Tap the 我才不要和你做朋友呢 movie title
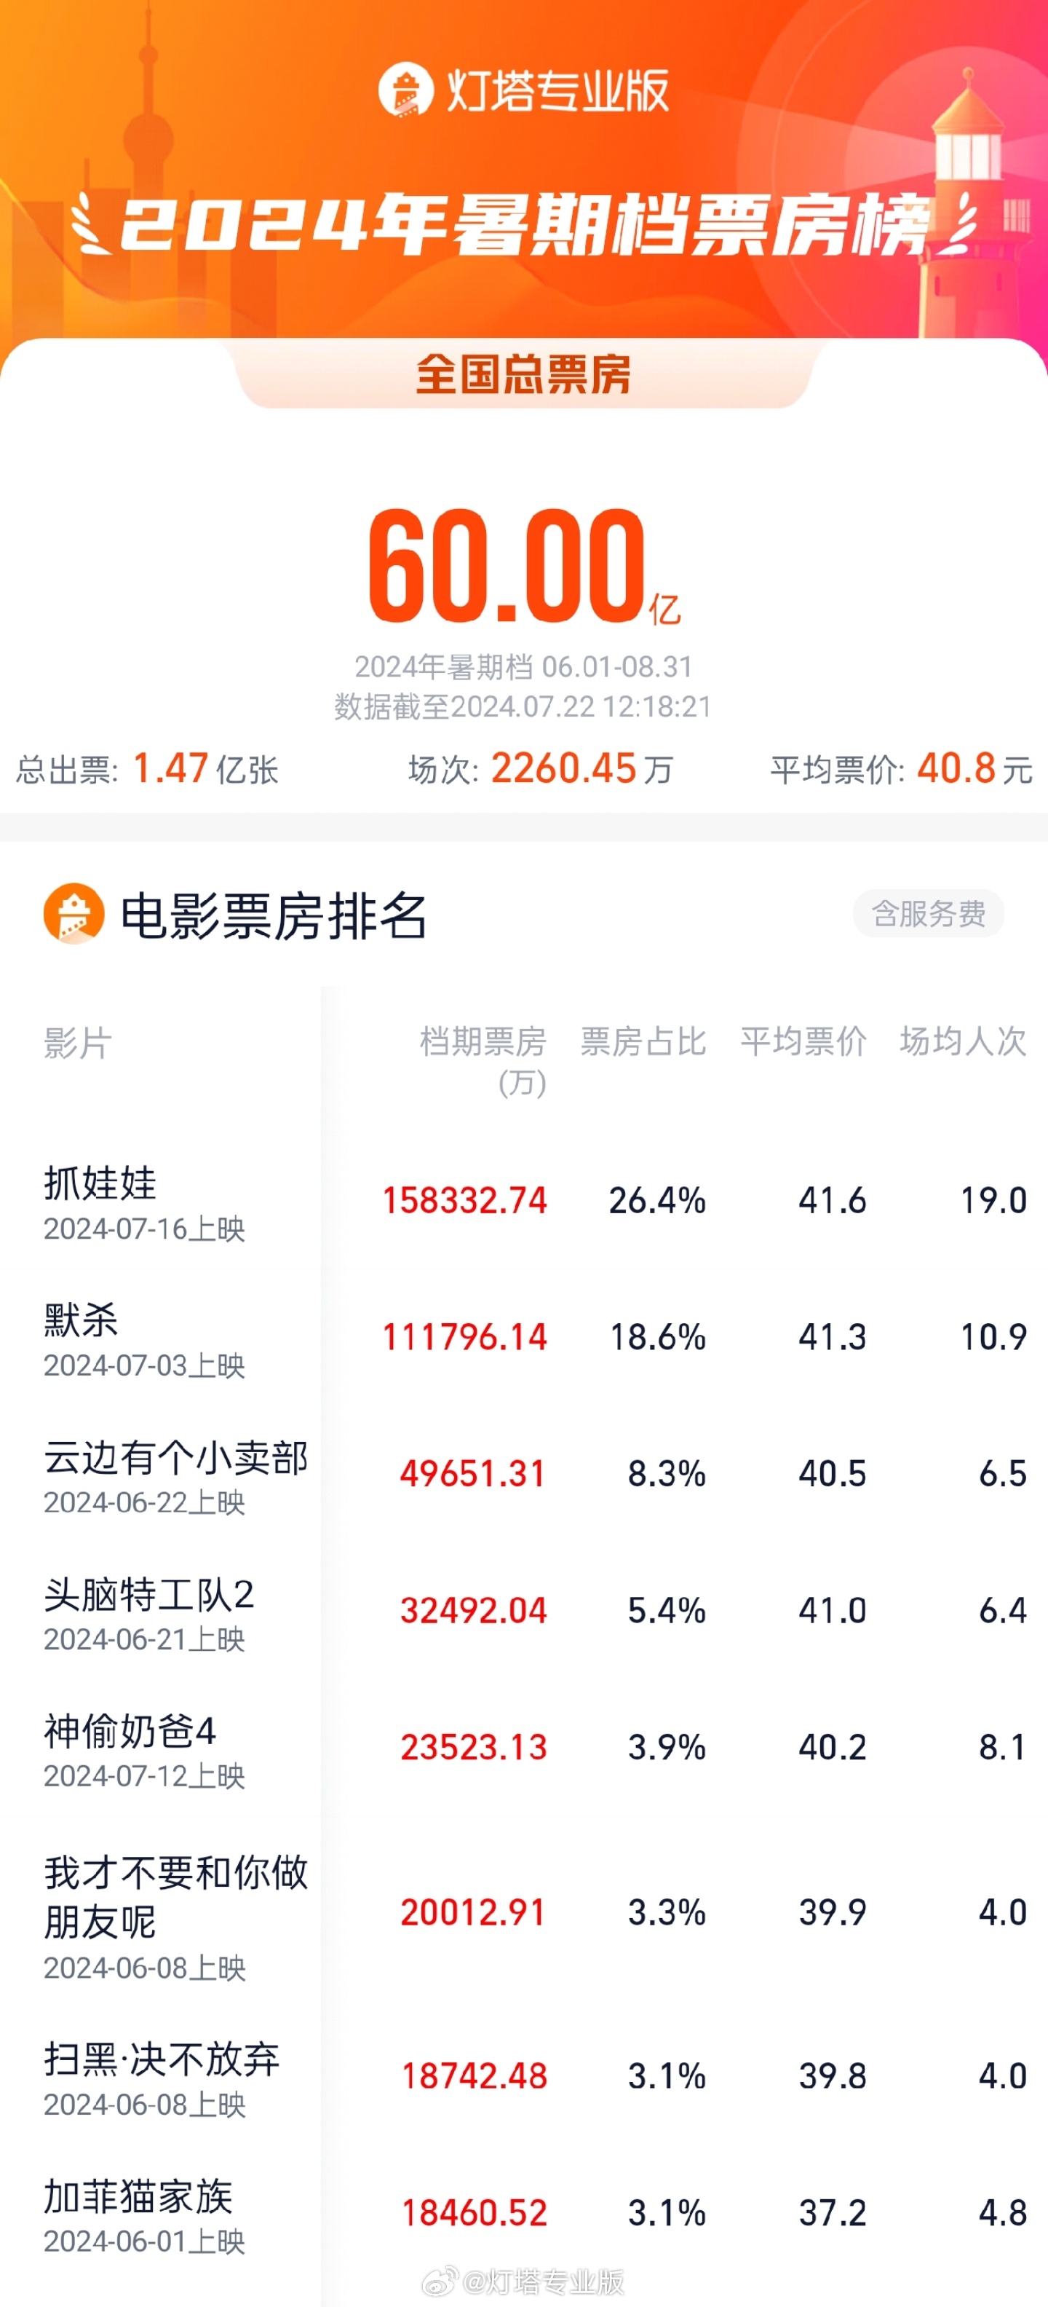This screenshot has width=1048, height=2307. tap(175, 1896)
